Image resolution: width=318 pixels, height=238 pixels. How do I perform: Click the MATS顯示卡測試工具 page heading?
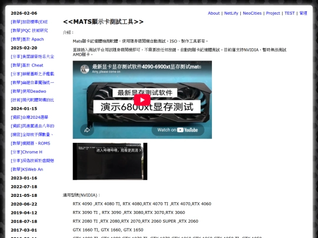click(103, 22)
